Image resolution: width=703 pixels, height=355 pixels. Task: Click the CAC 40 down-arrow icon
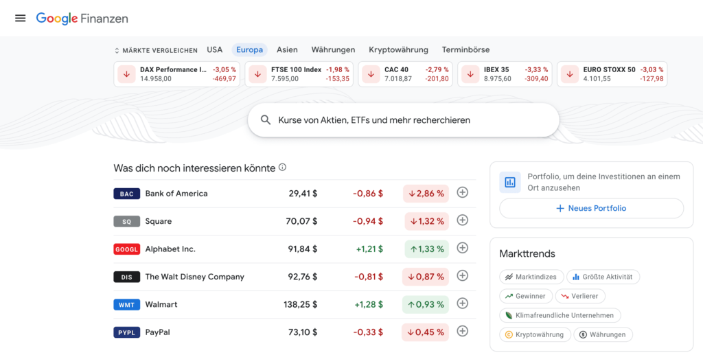[x=371, y=74]
